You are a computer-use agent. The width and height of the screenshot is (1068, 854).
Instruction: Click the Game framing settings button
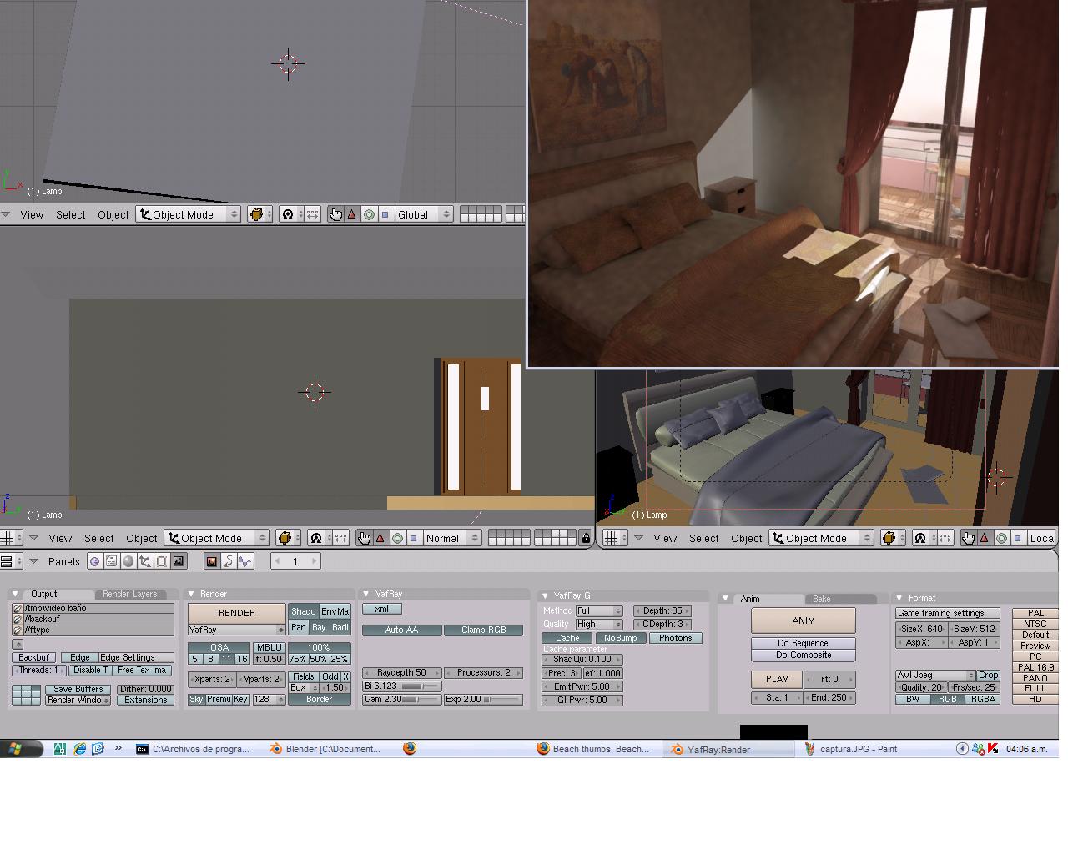pos(947,613)
